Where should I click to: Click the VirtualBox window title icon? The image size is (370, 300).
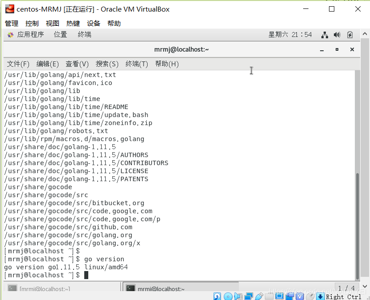10,9
